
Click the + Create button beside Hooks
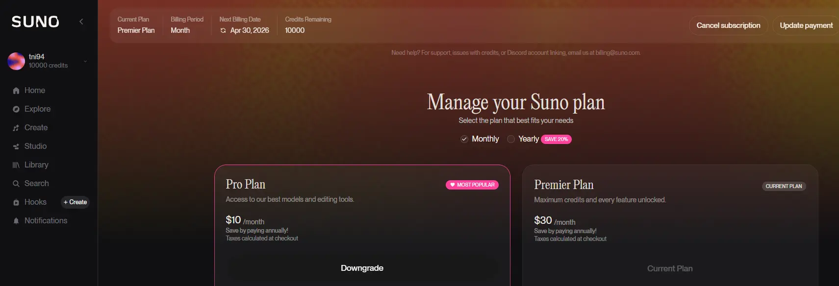click(x=75, y=202)
